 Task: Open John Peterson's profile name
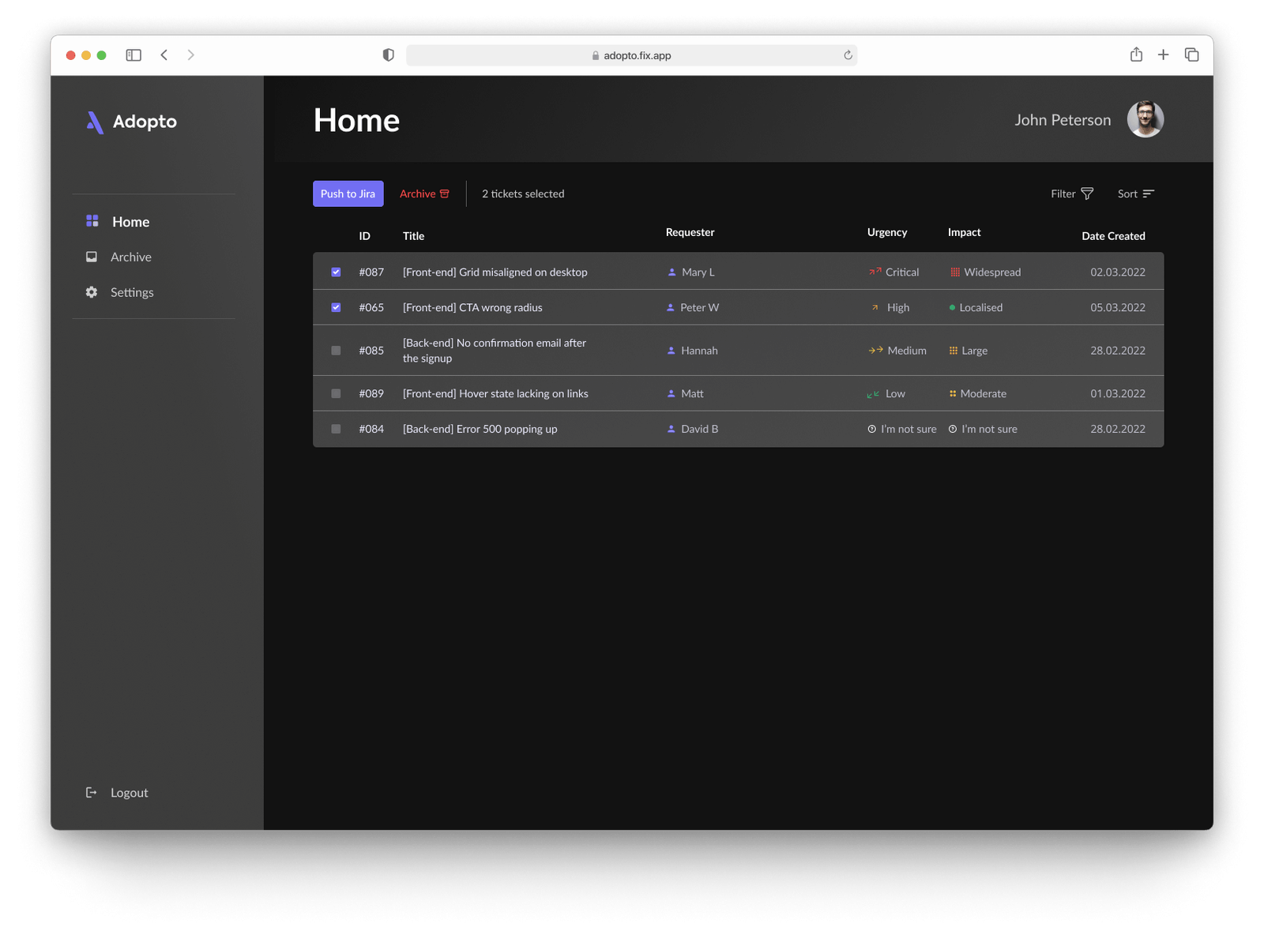coord(1063,120)
